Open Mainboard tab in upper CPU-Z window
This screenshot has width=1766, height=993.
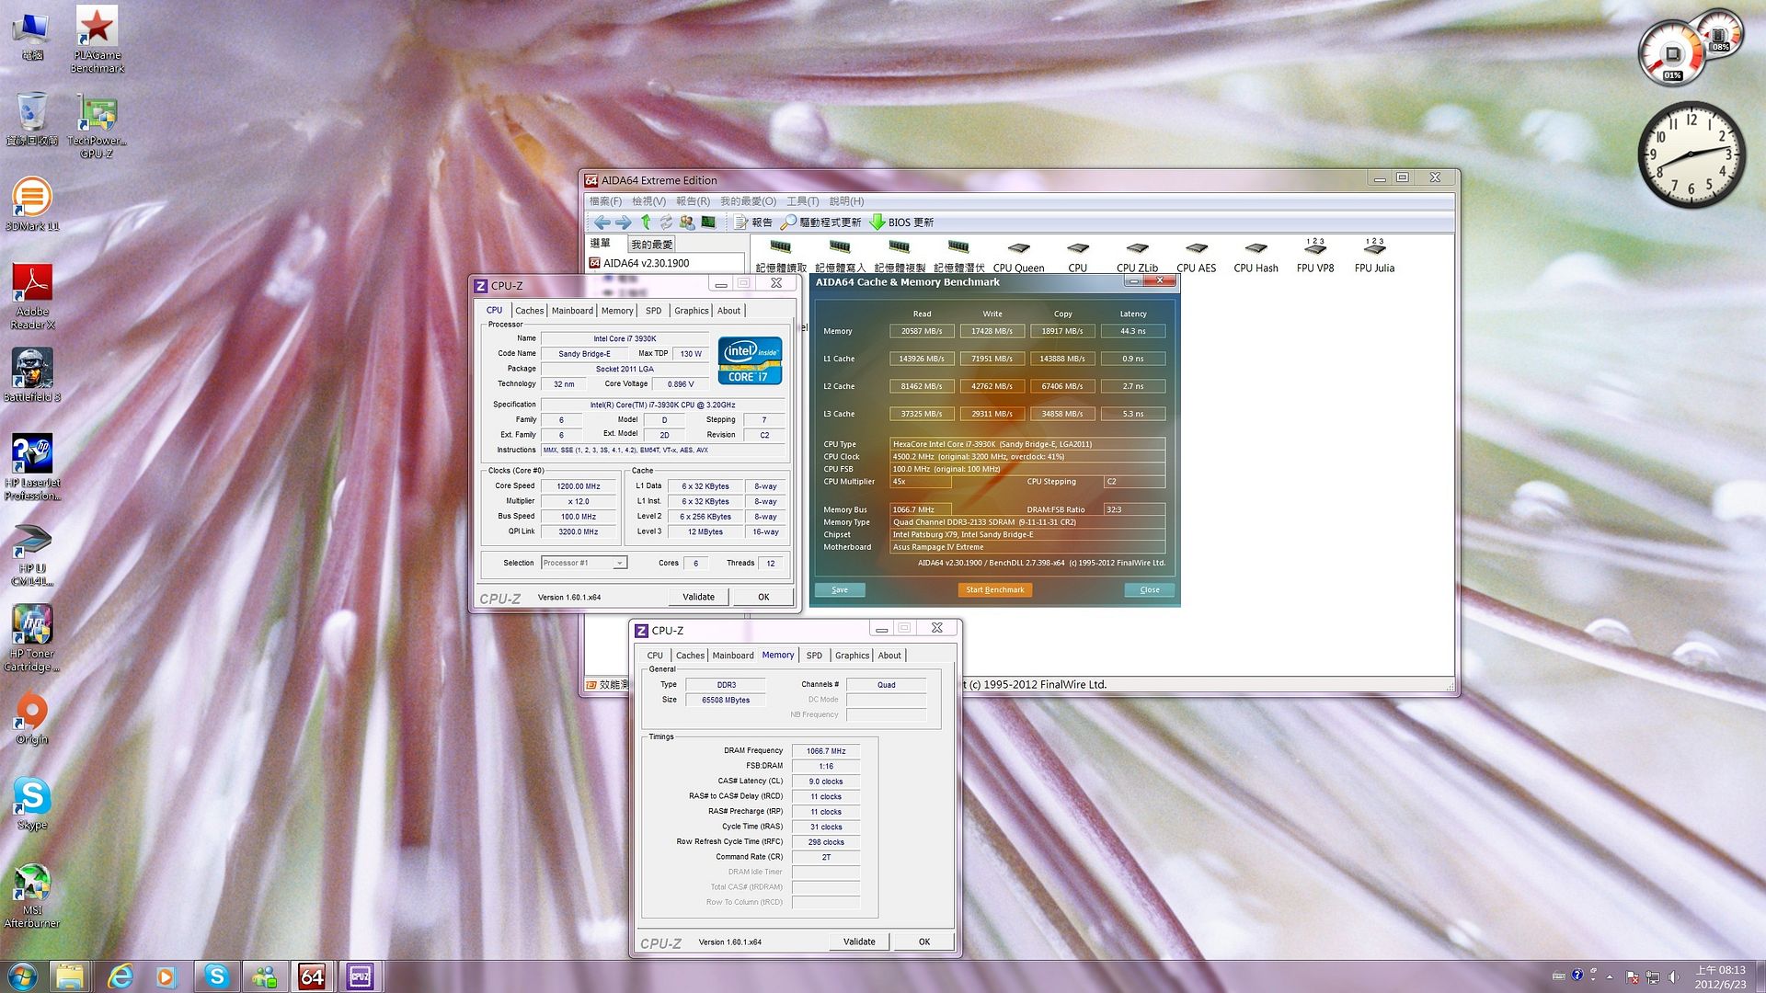(572, 311)
